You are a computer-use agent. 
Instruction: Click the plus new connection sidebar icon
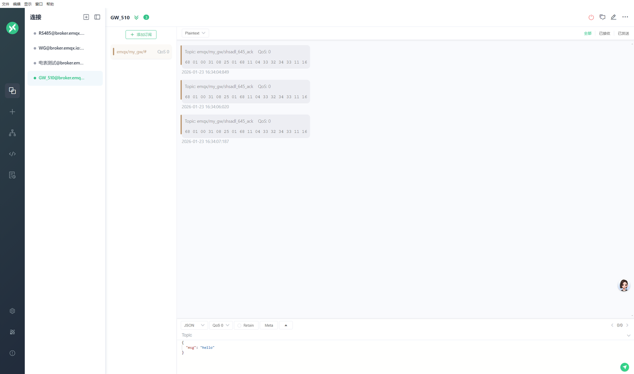tap(12, 112)
